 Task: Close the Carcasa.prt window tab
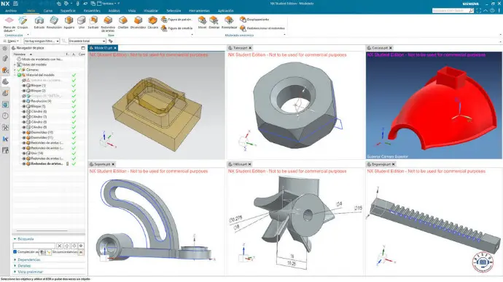(x=391, y=48)
